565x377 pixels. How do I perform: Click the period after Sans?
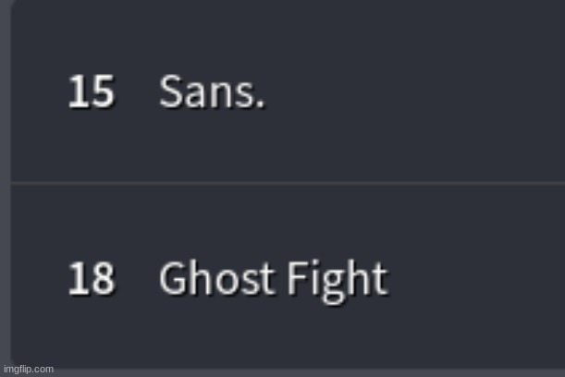tap(260, 104)
